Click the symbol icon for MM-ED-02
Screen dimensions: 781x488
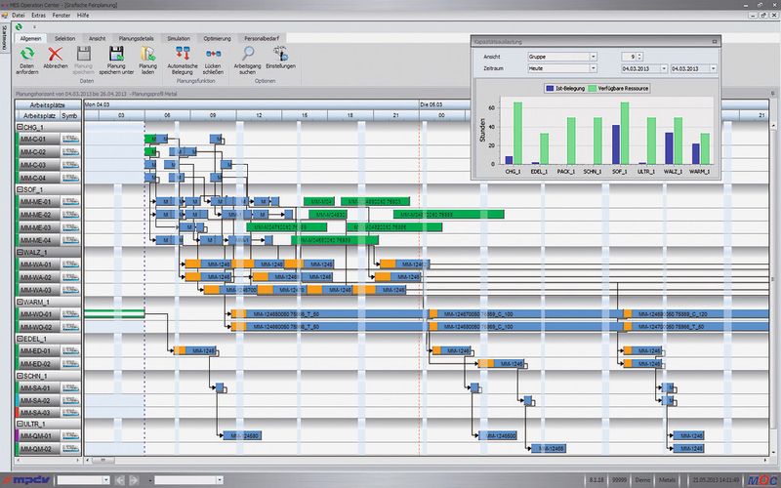point(70,363)
